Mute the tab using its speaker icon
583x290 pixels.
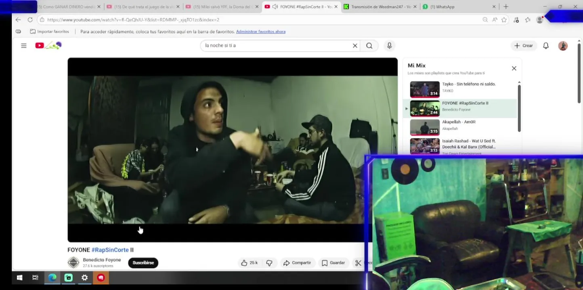tap(275, 7)
